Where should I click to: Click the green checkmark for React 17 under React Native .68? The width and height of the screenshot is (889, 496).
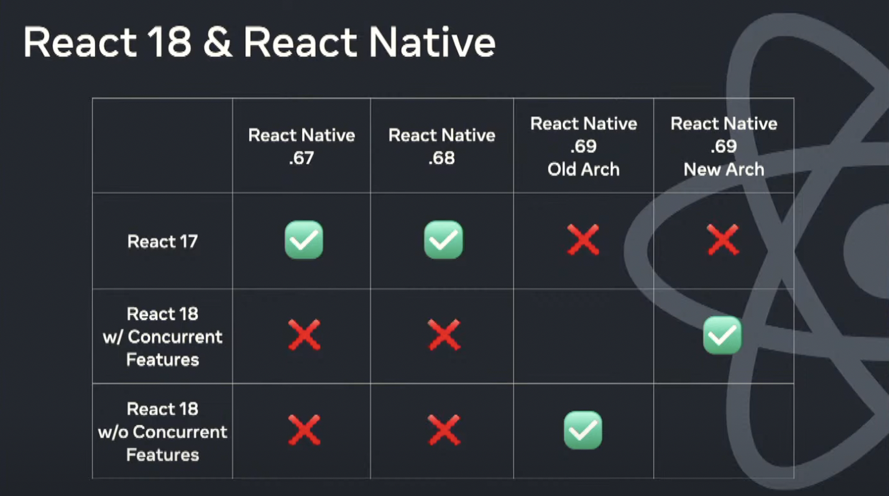coord(443,240)
